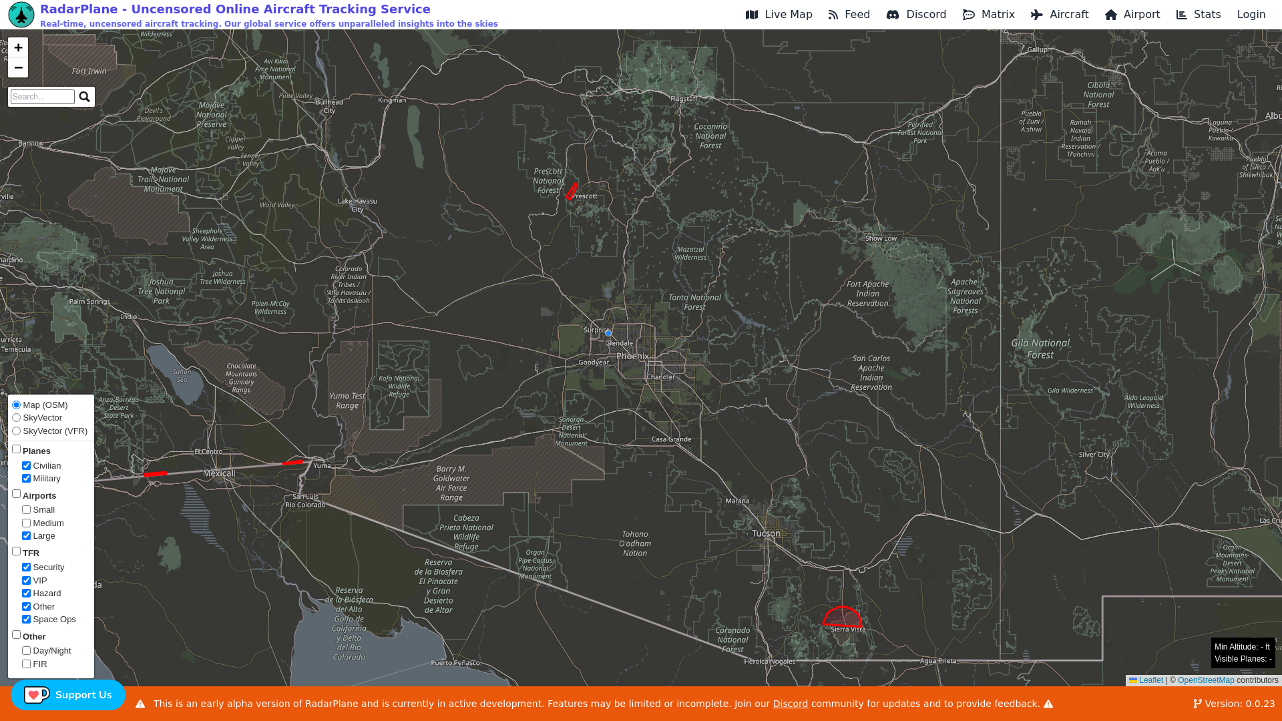This screenshot has width=1282, height=721.
Task: Click the search magnifier button
Action: [84, 97]
